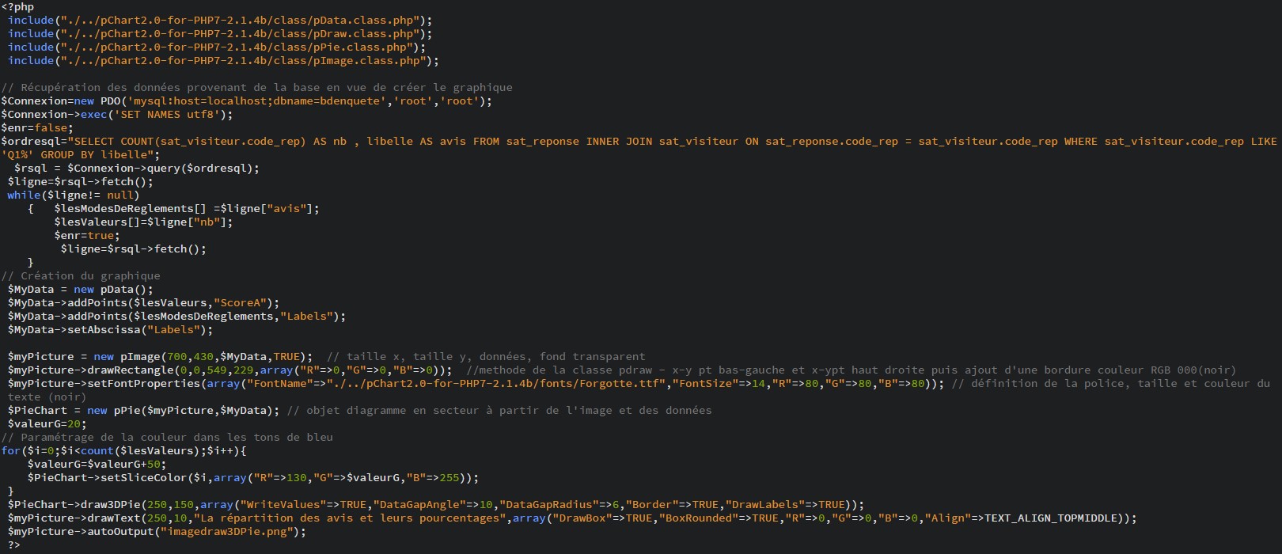Place cursor on the pData.class.php include line
Image resolution: width=1282 pixels, height=554 pixels.
pos(220,21)
